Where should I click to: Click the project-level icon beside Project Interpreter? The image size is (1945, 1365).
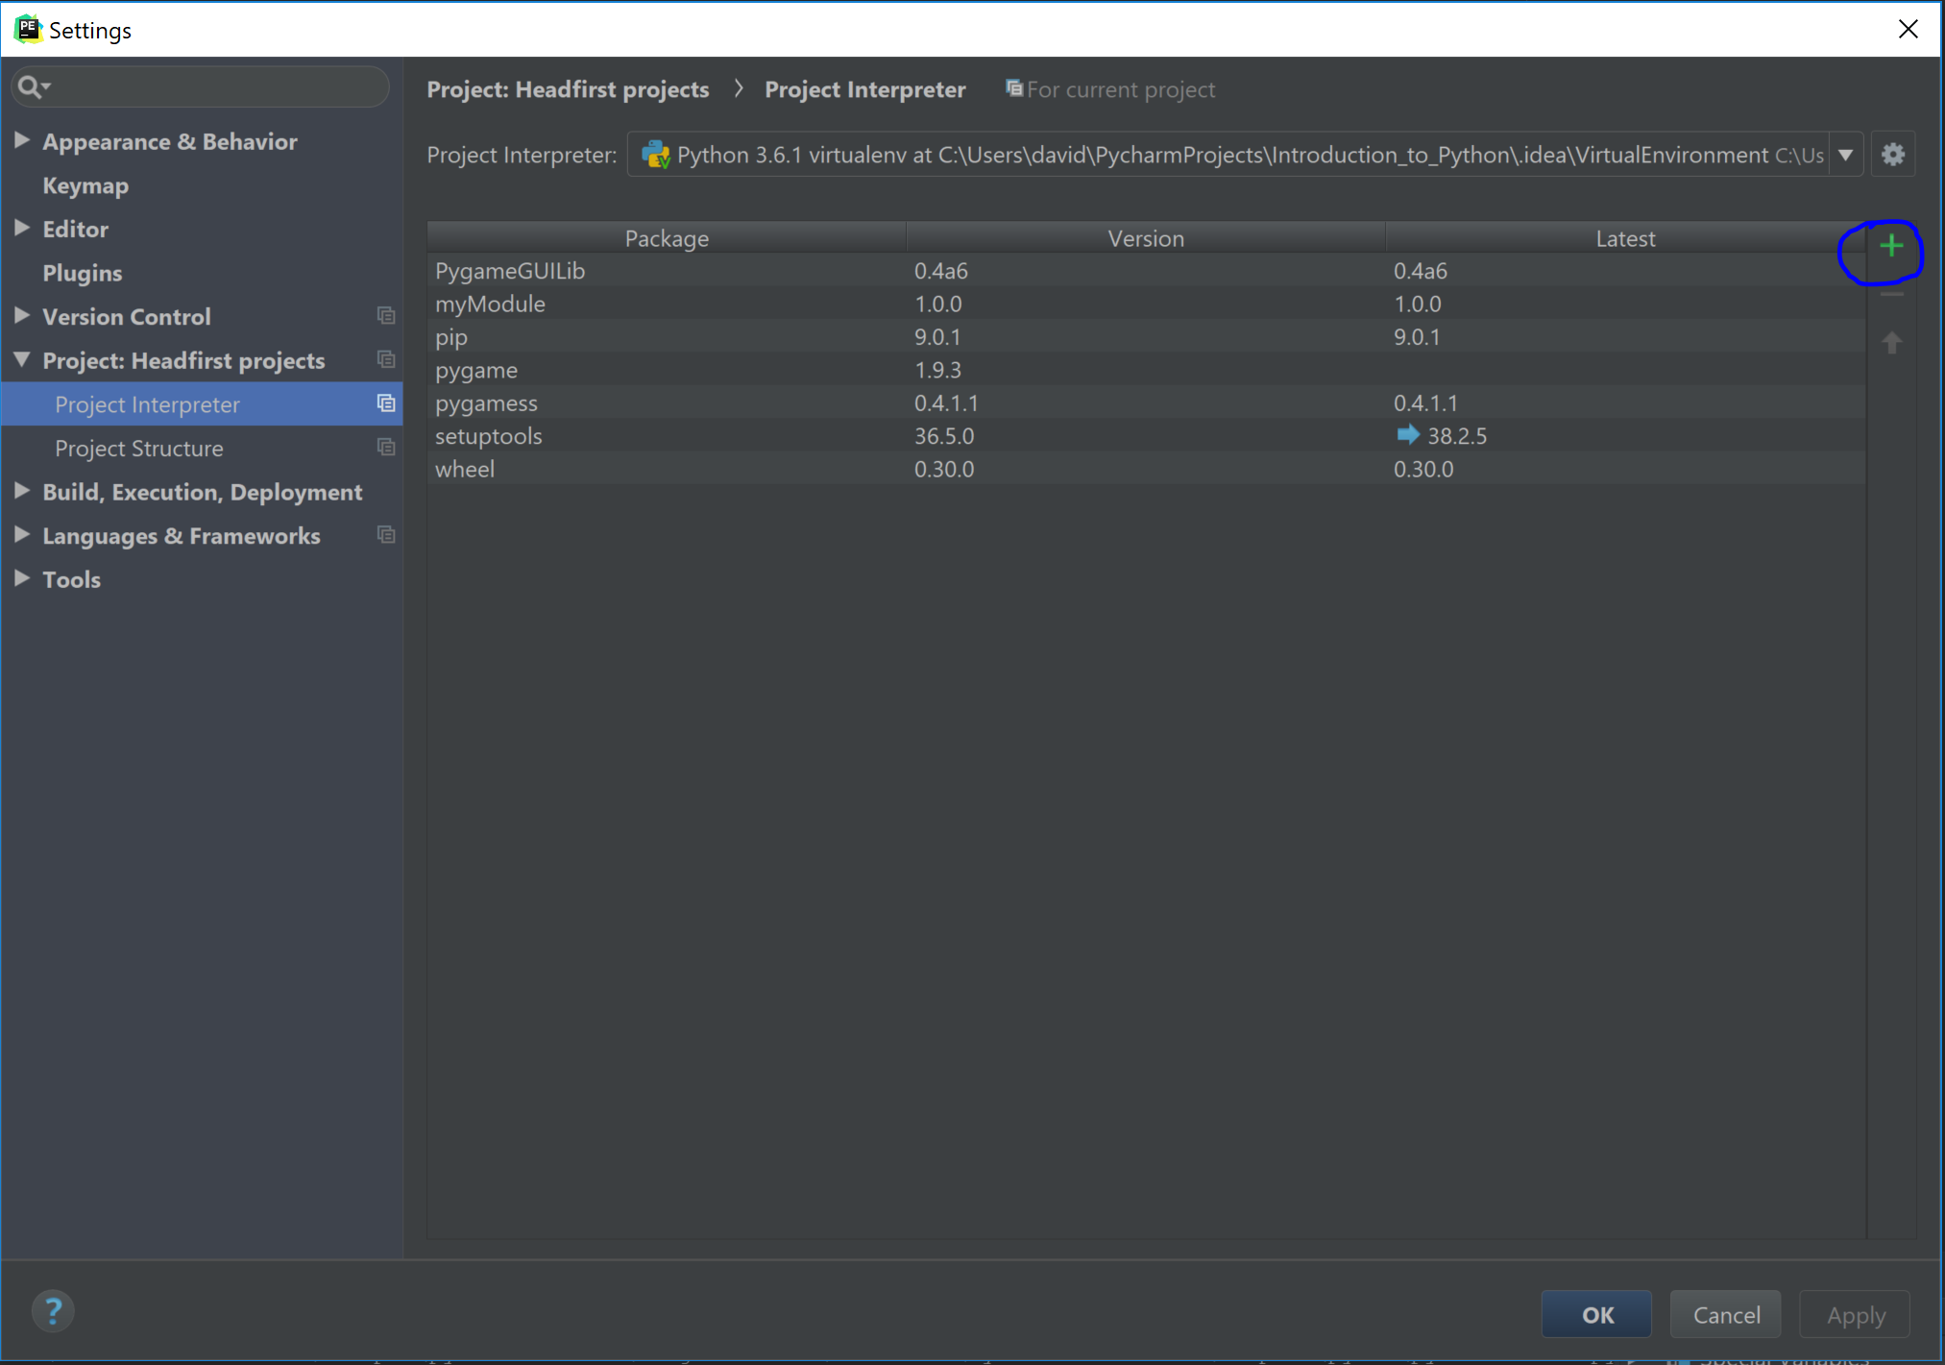tap(386, 403)
